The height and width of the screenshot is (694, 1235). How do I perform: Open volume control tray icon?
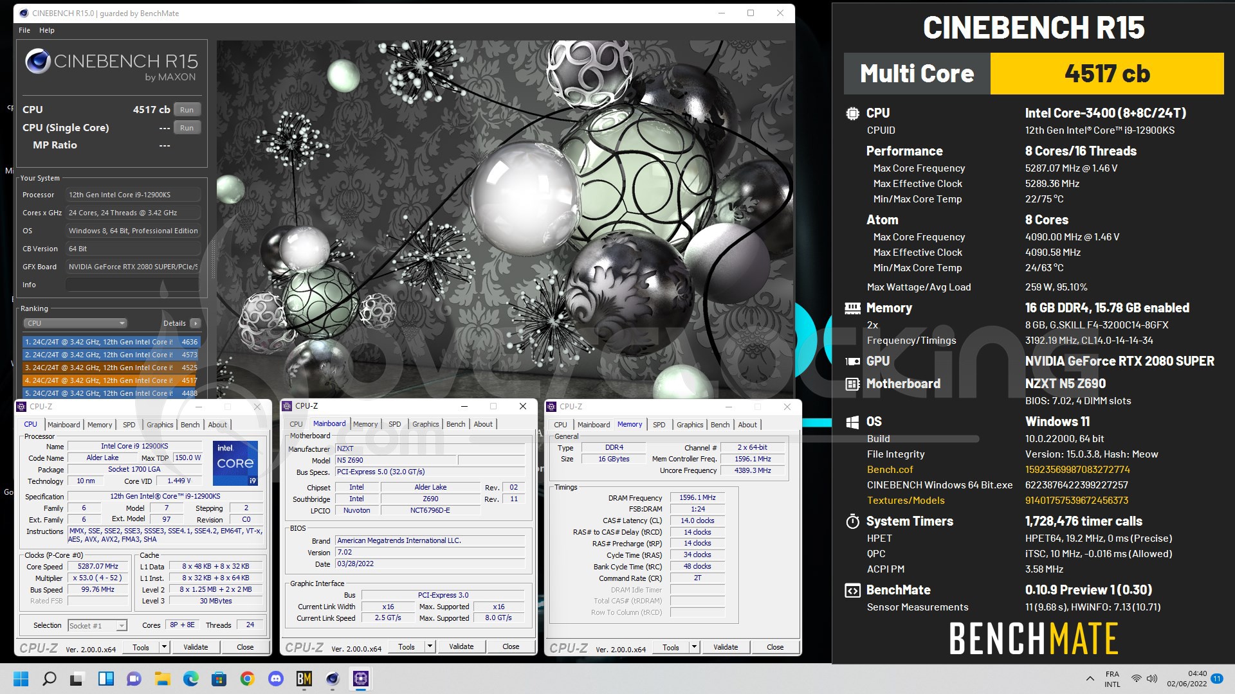1151,679
